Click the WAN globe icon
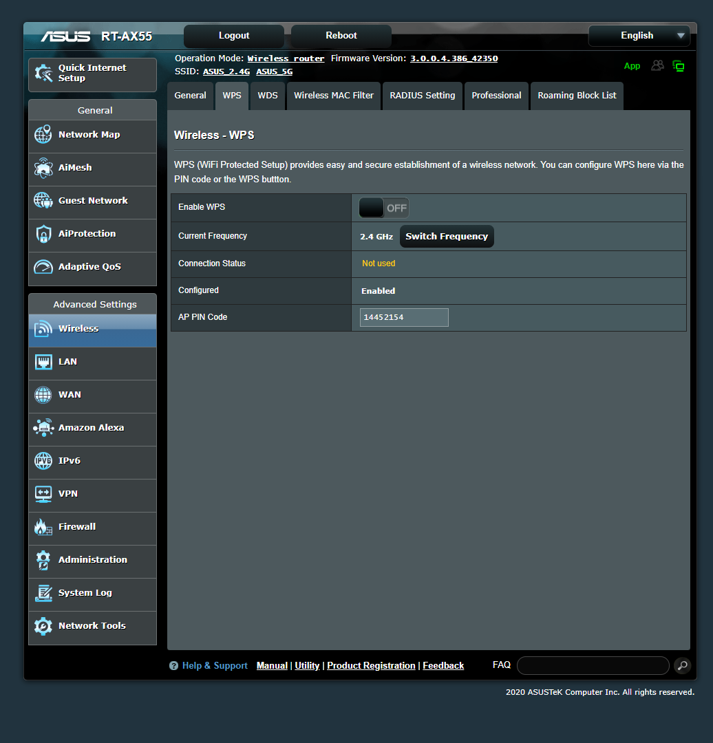The height and width of the screenshot is (743, 713). click(x=43, y=395)
